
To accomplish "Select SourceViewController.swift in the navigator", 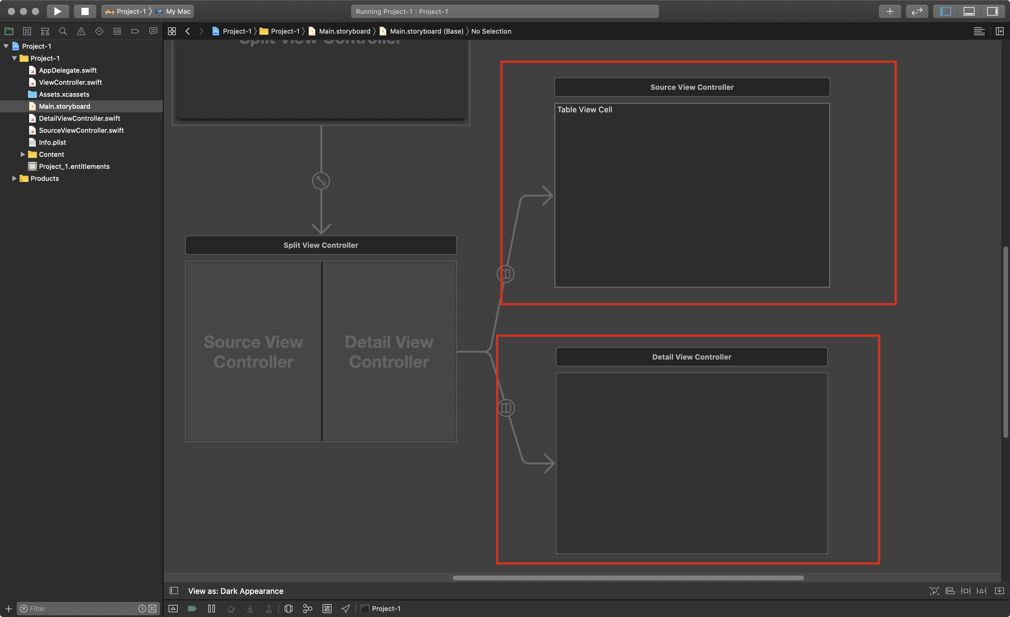I will tap(81, 130).
